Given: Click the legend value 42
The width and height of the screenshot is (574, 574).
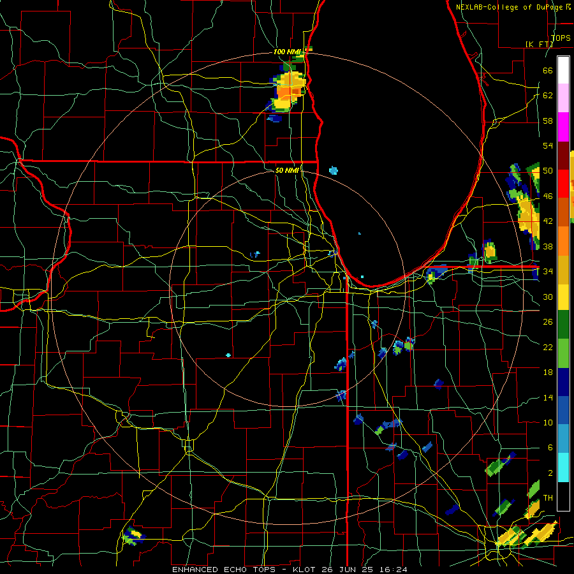Looking at the screenshot, I should click(x=548, y=221).
